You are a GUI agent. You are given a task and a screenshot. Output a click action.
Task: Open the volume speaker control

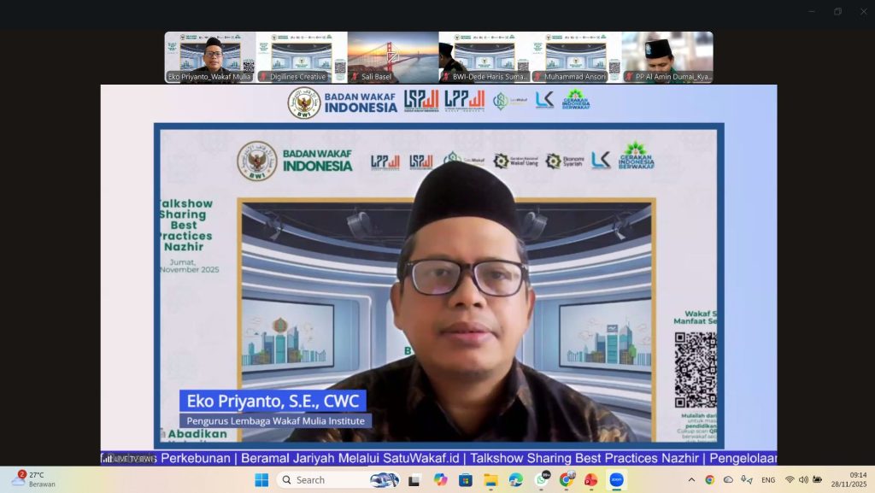(803, 480)
